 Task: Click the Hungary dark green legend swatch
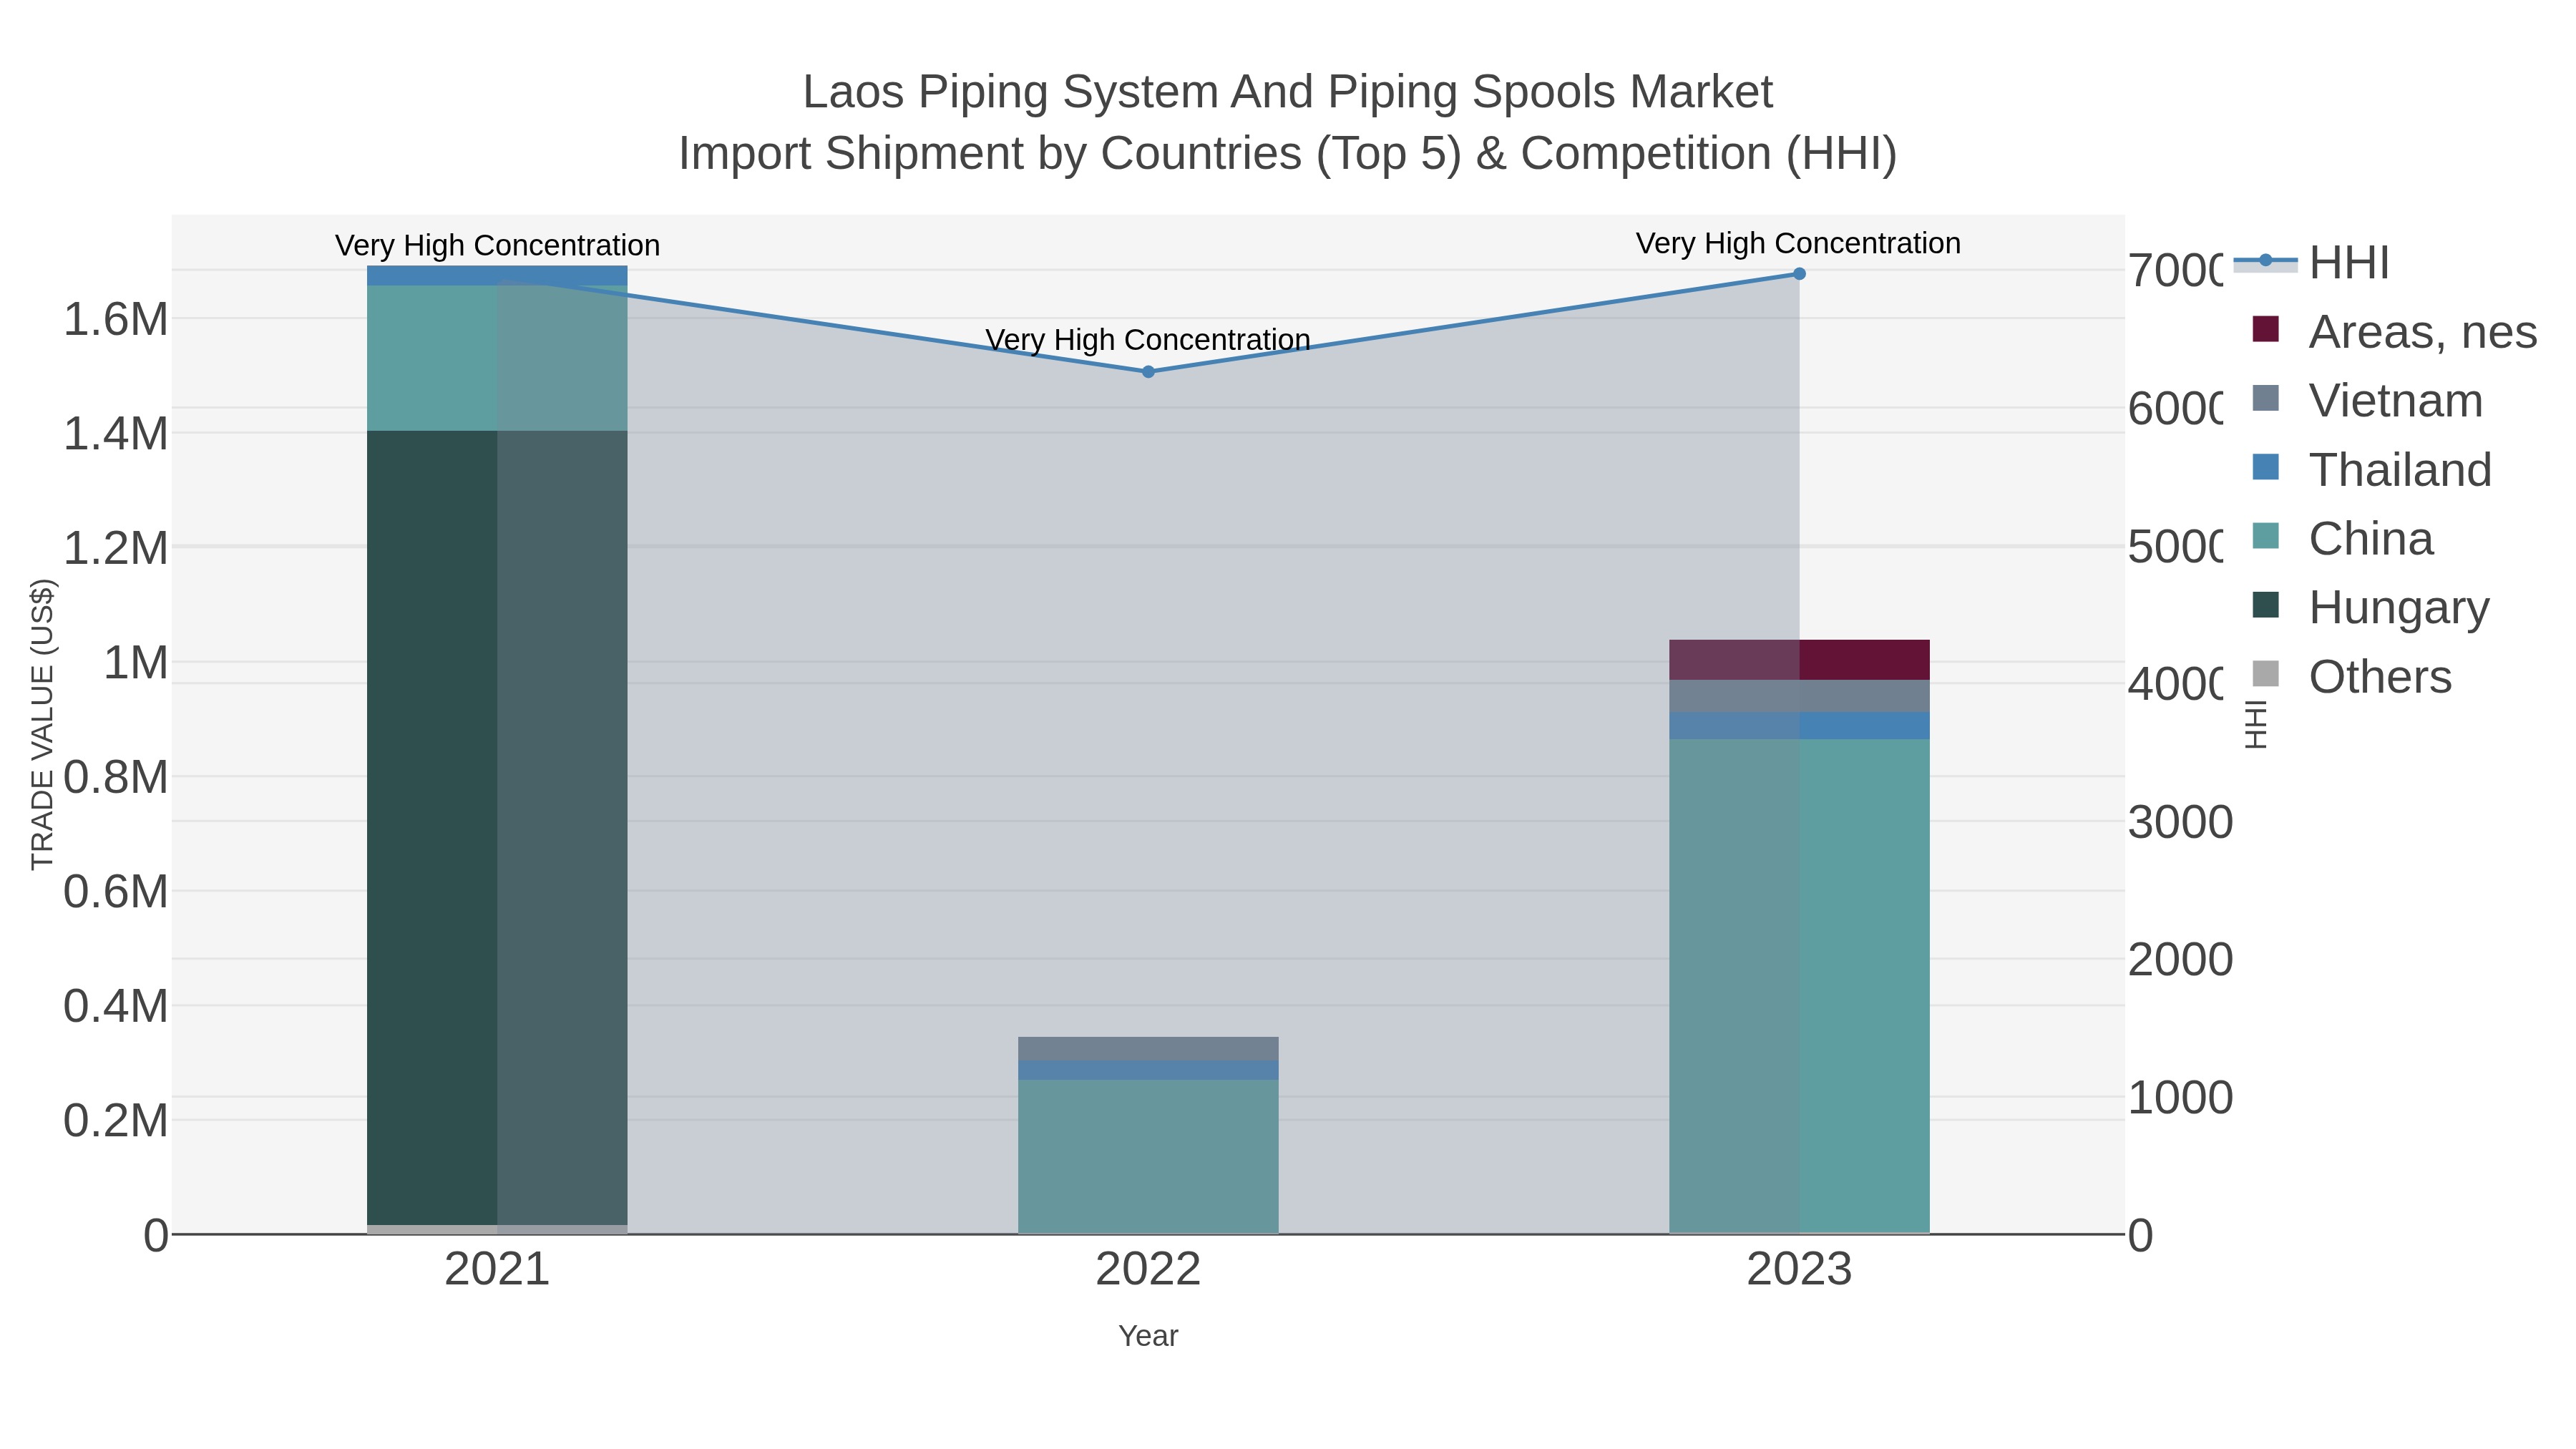pyautogui.click(x=2266, y=605)
